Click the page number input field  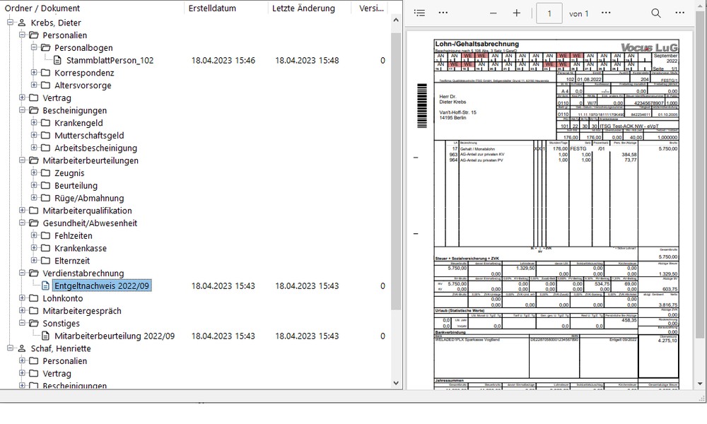[549, 13]
